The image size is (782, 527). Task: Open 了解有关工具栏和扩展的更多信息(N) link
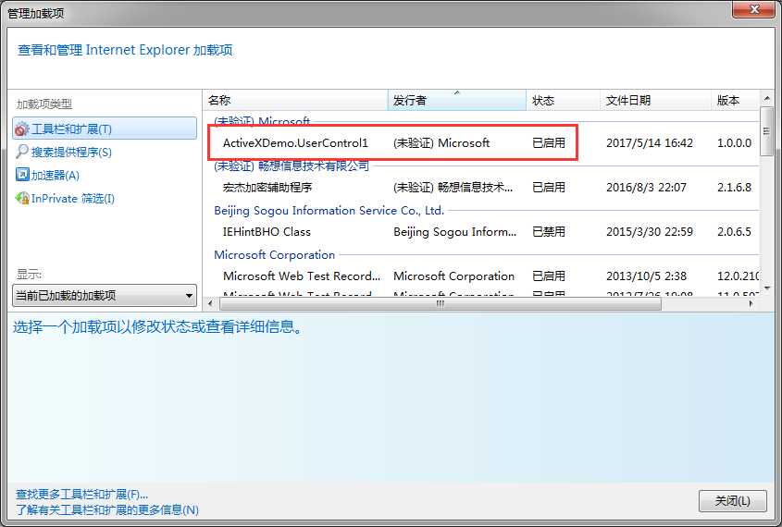(107, 509)
